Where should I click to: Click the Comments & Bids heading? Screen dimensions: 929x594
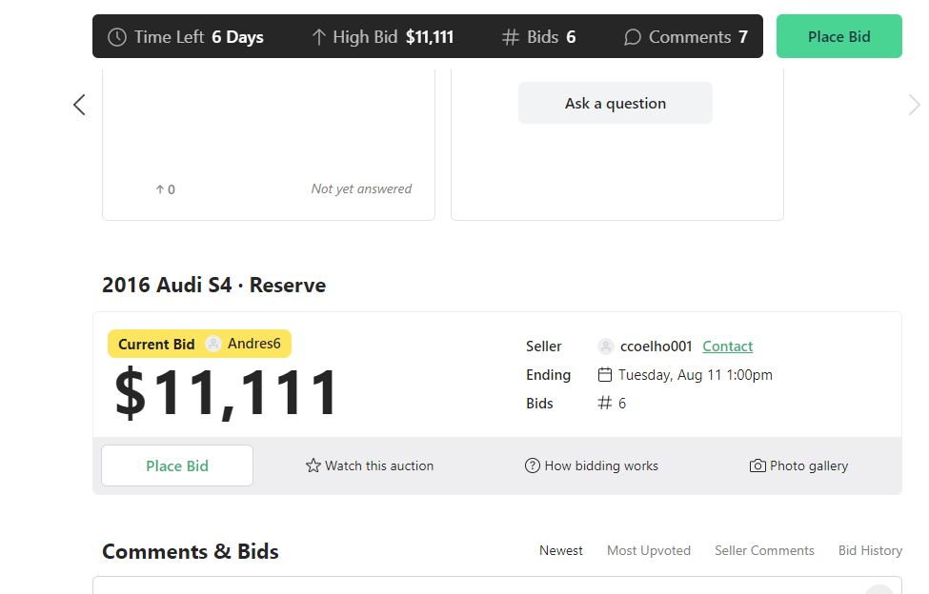point(191,551)
